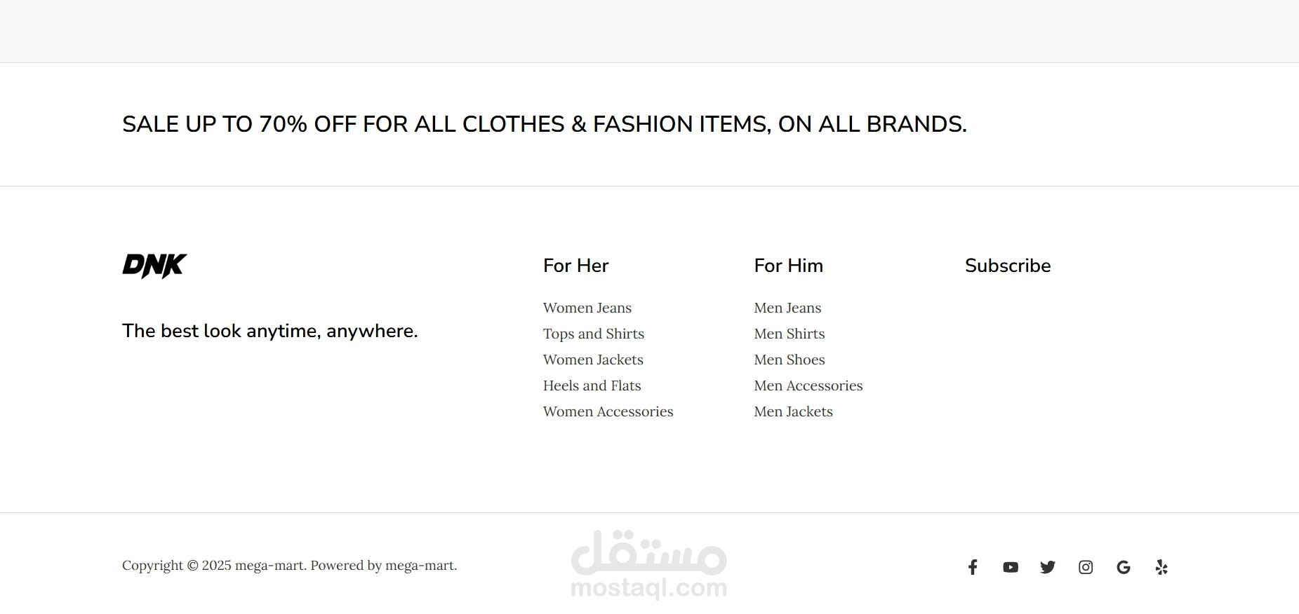Screen dimensions: 1299x614
Task: Click the Subscribe heading
Action: click(x=1008, y=266)
